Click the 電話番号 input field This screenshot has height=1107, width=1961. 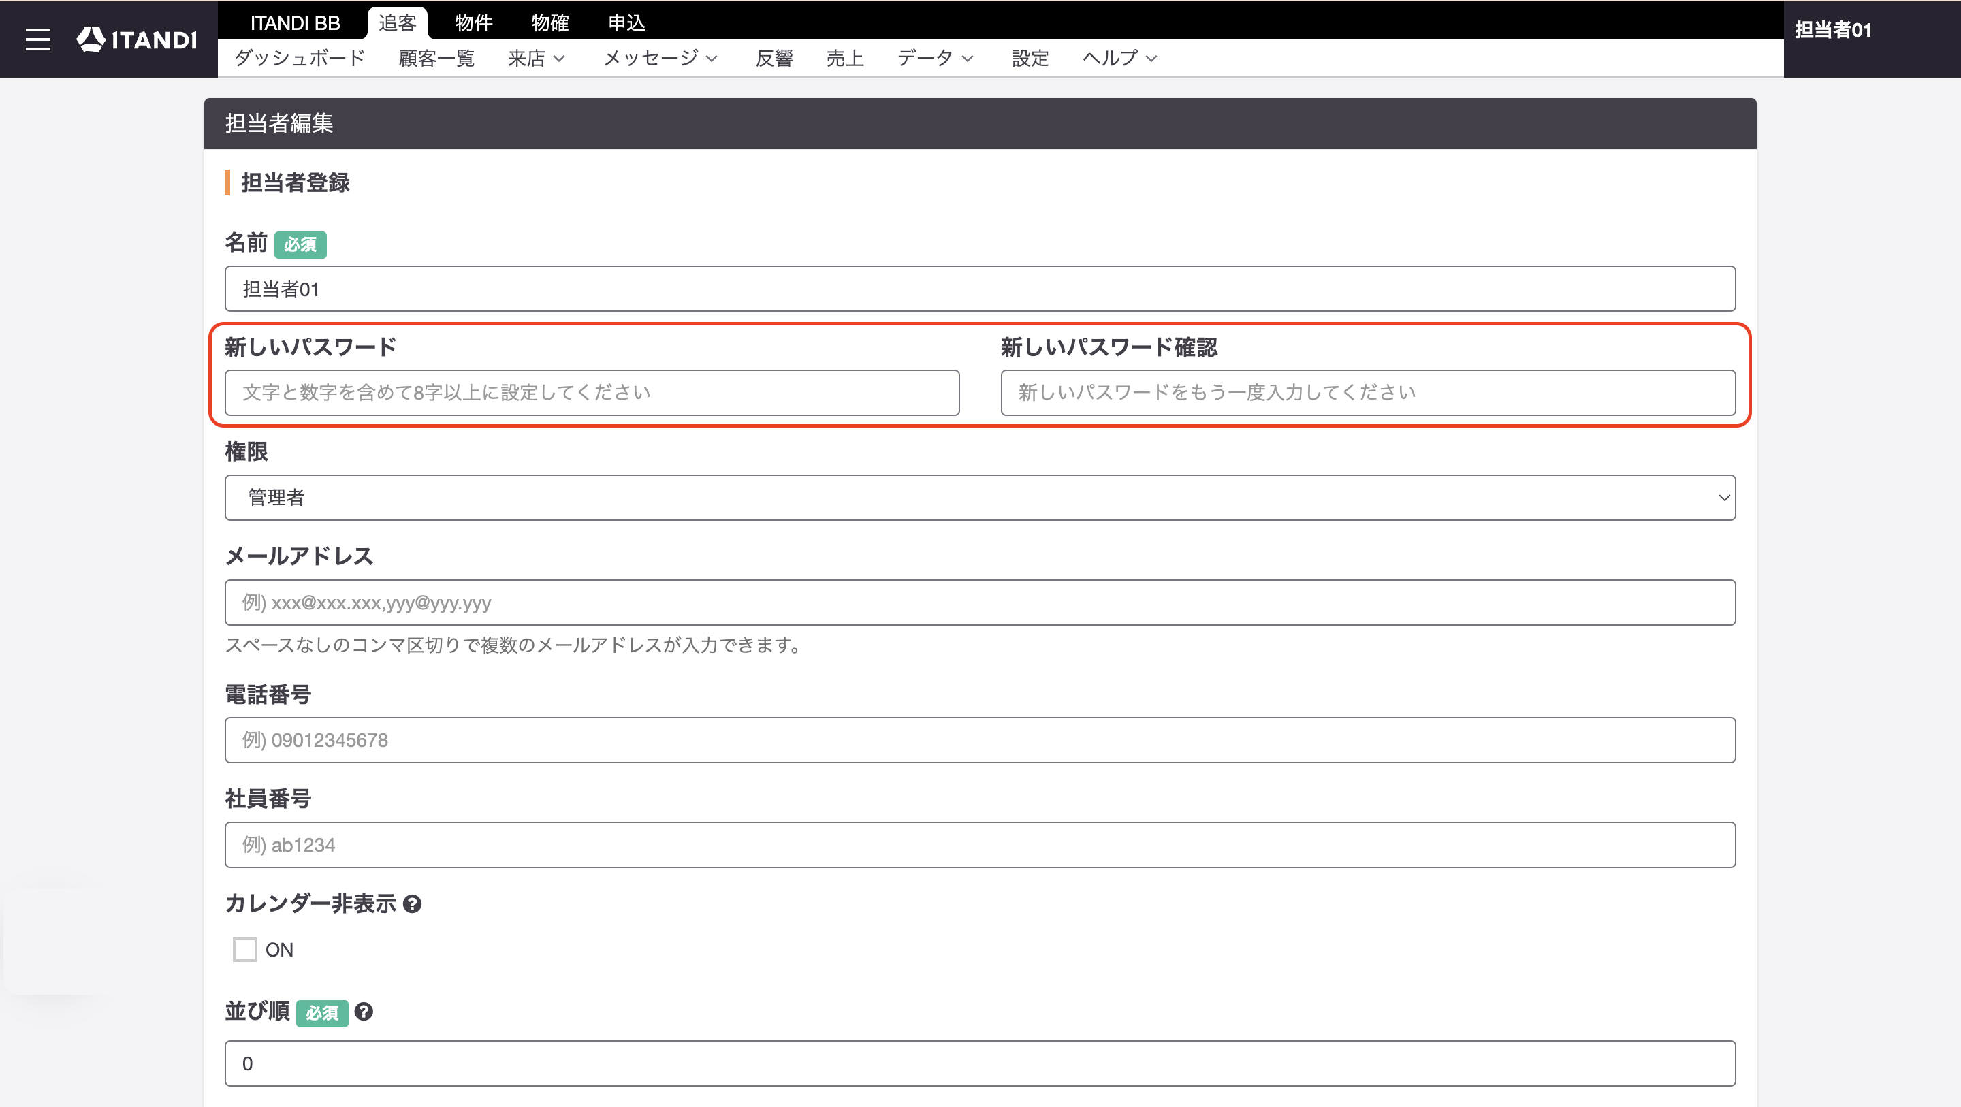click(980, 740)
